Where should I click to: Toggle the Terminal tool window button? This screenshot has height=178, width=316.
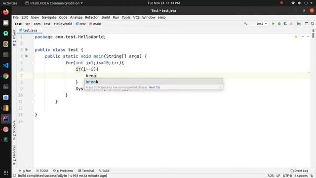(x=86, y=171)
